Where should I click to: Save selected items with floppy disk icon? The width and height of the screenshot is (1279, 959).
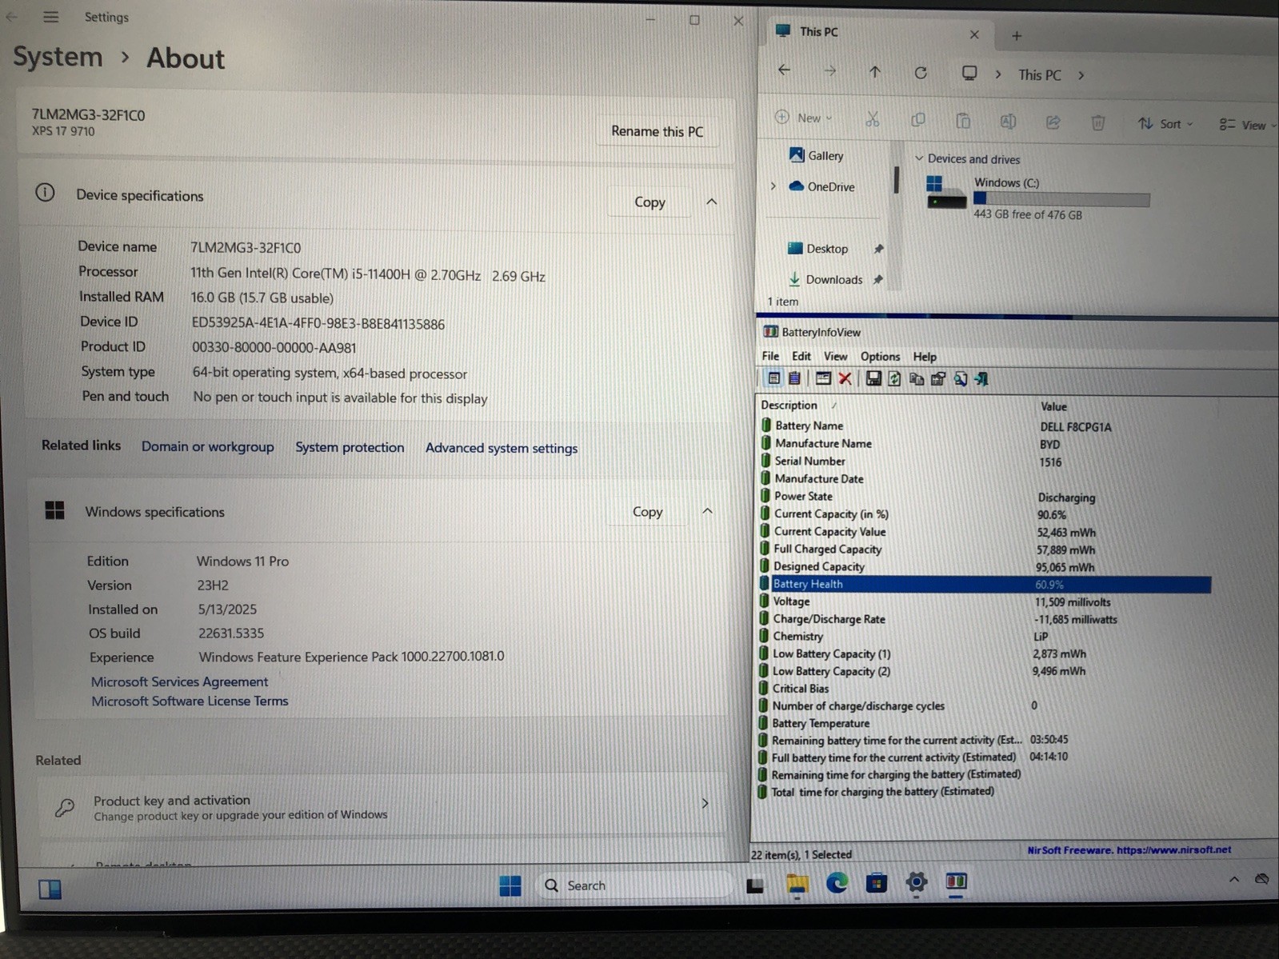coord(873,379)
